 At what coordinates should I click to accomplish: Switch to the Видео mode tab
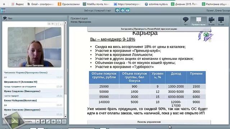pos(211,21)
